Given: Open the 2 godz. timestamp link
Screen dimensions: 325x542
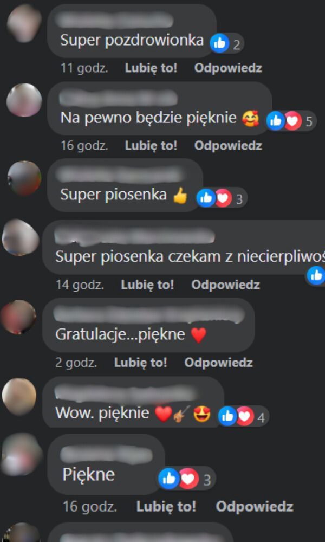Looking at the screenshot, I should click(76, 362).
